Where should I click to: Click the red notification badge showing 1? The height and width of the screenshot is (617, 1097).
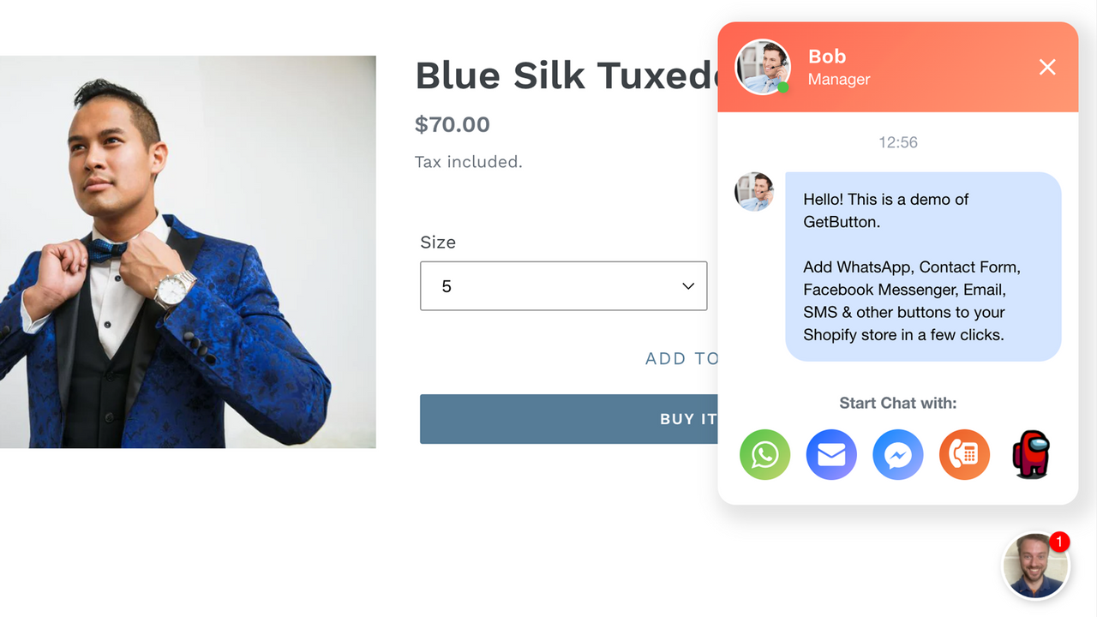pyautogui.click(x=1059, y=542)
